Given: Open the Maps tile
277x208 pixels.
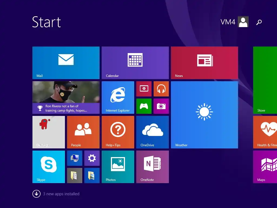Looking at the screenshot, I should [x=265, y=167].
